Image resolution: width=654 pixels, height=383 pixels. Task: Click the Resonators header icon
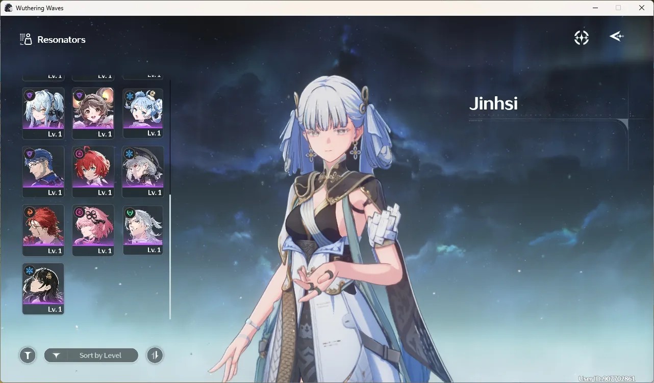[x=26, y=39]
